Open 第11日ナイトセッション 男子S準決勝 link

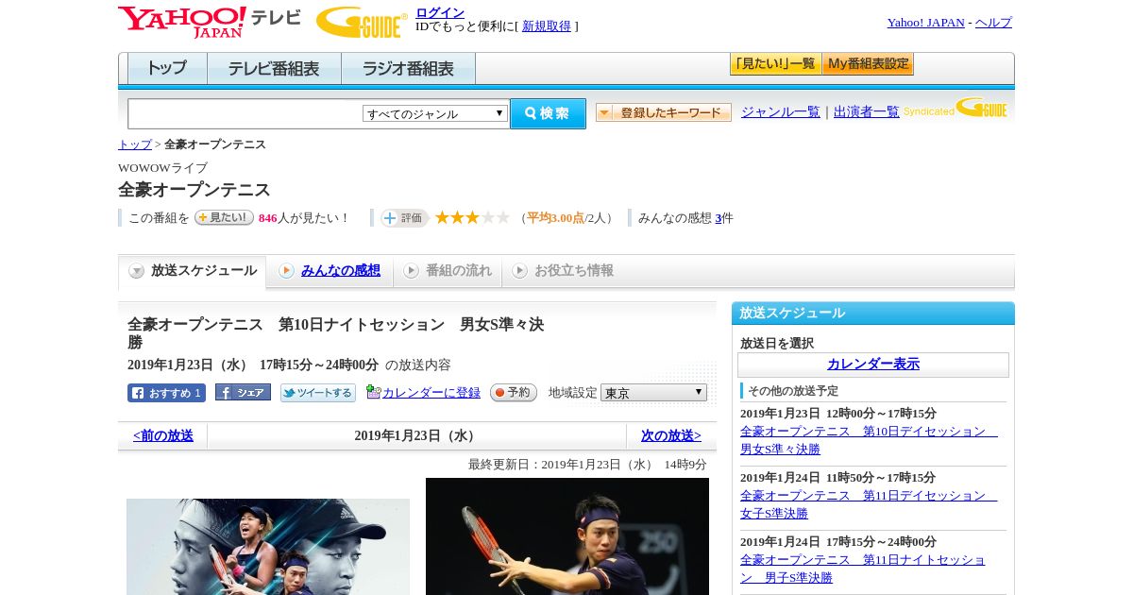click(x=863, y=569)
